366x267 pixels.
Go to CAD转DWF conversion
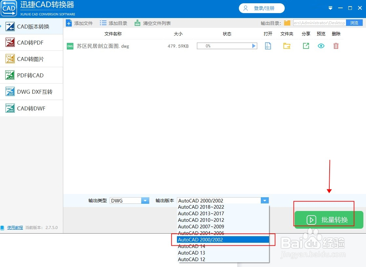point(31,108)
